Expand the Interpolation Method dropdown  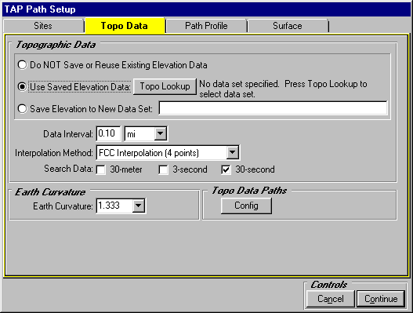coord(232,152)
